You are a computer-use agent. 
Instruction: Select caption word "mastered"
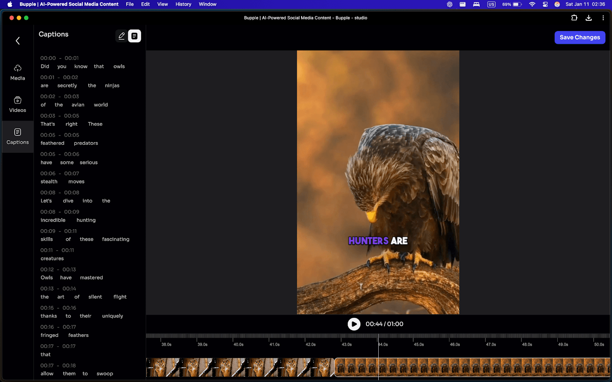(x=91, y=278)
